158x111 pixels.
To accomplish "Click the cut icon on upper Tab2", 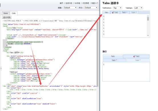I will click(x=113, y=13).
